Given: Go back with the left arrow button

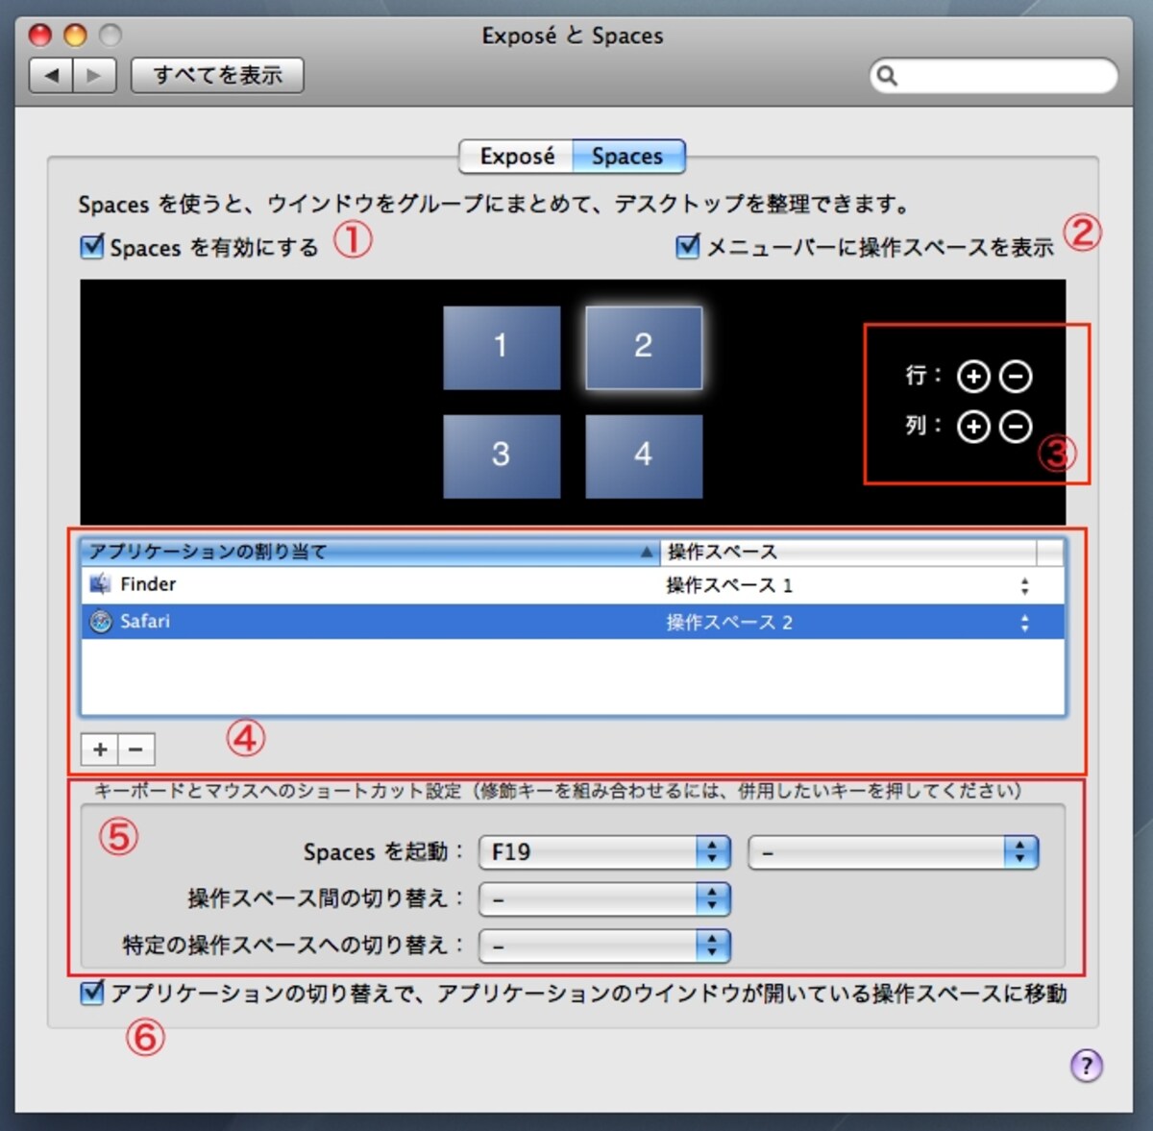Looking at the screenshot, I should [x=52, y=75].
